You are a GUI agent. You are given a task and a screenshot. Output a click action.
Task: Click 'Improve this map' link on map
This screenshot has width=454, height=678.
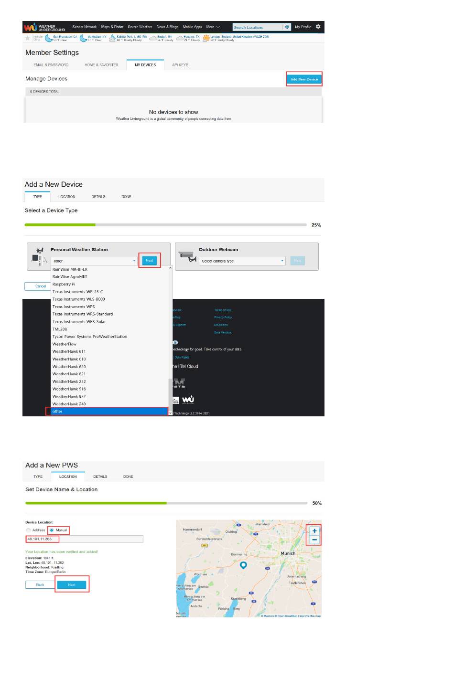point(310,616)
